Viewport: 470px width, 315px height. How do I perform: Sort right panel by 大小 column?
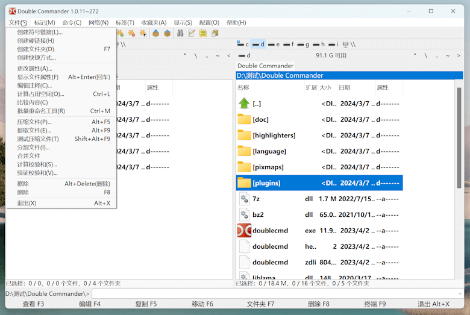click(327, 87)
